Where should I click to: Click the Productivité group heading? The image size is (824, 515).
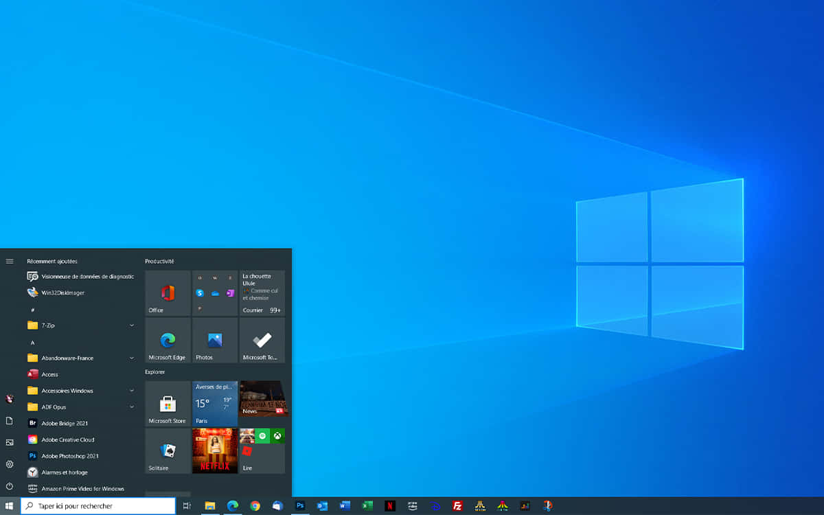[159, 261]
